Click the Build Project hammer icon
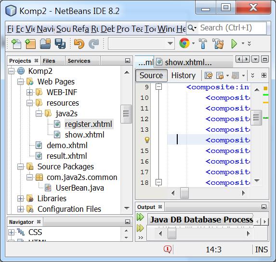The width and height of the screenshot is (276, 262). pyautogui.click(x=203, y=43)
